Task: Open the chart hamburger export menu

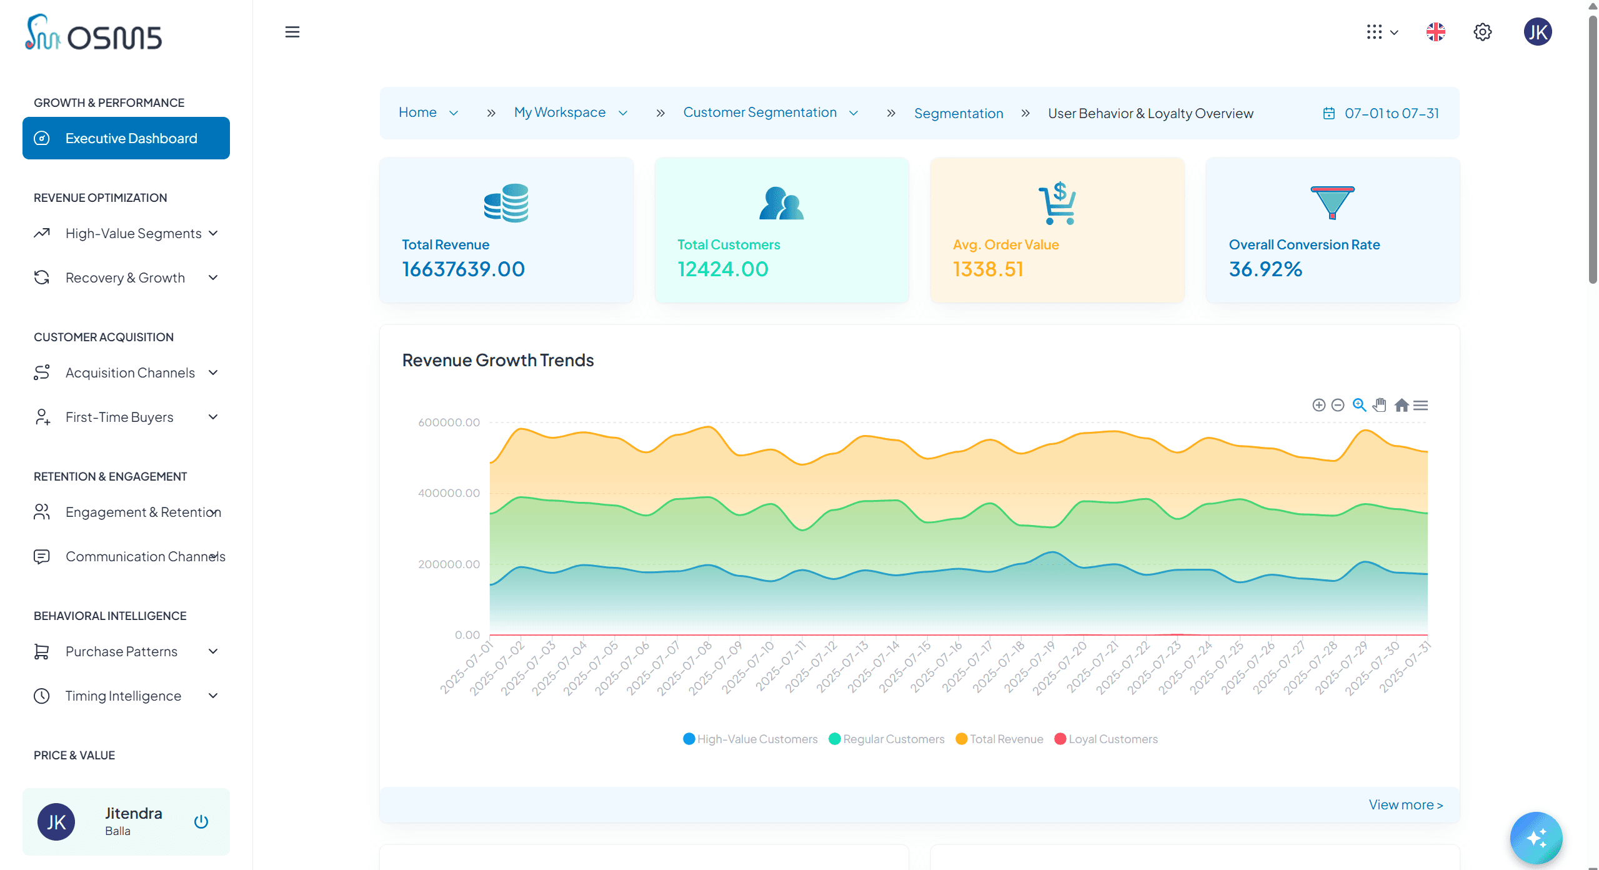Action: [1421, 405]
